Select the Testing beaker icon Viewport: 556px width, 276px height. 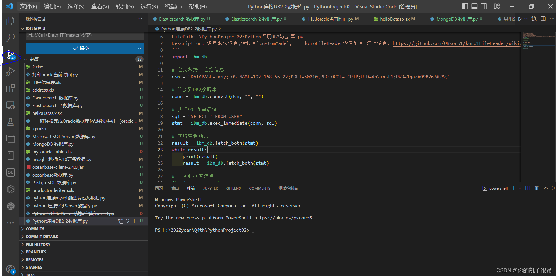[10, 122]
